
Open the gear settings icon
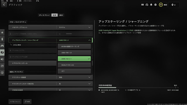coord(155,5)
